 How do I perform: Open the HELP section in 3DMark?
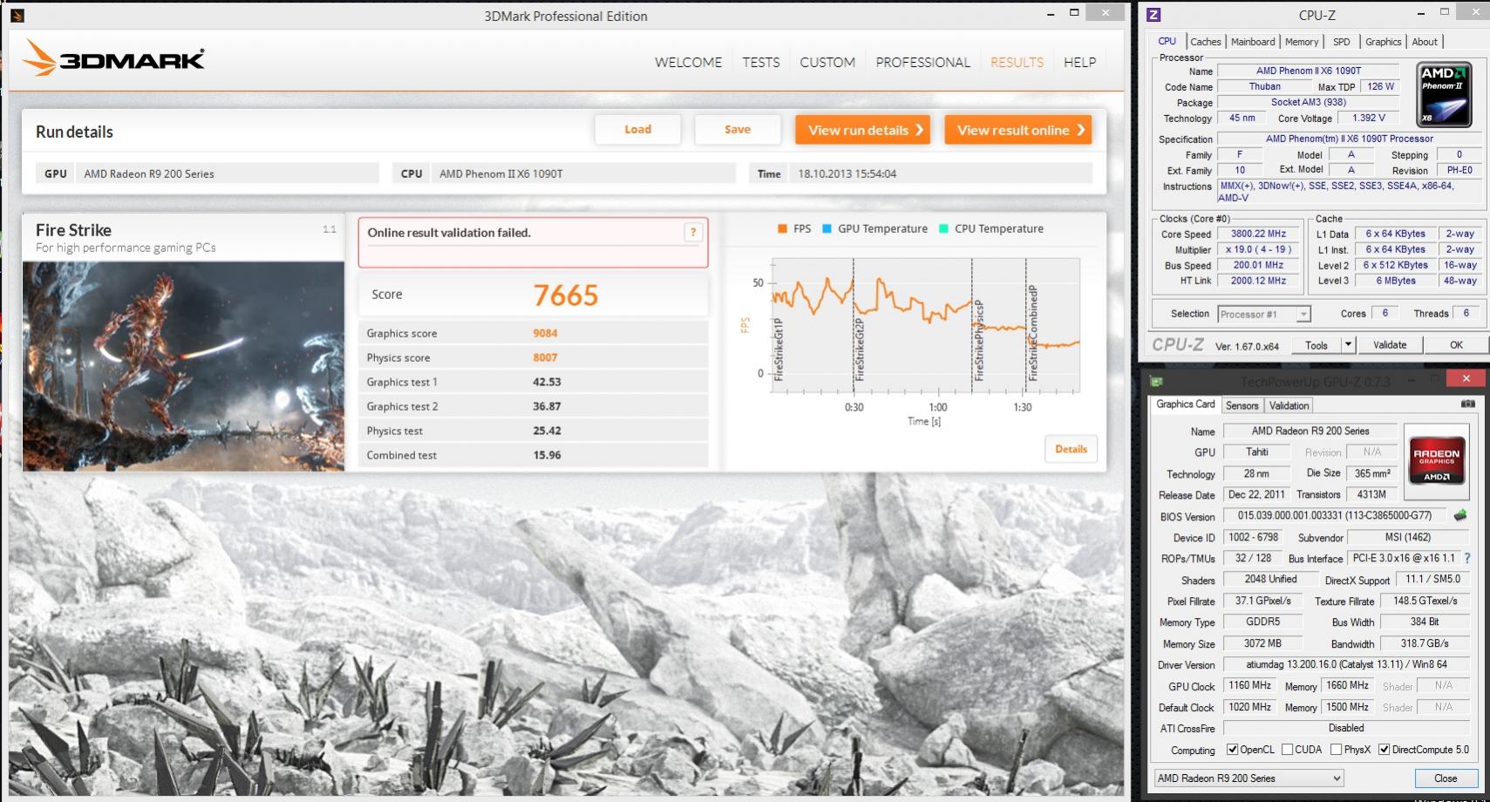tap(1079, 63)
